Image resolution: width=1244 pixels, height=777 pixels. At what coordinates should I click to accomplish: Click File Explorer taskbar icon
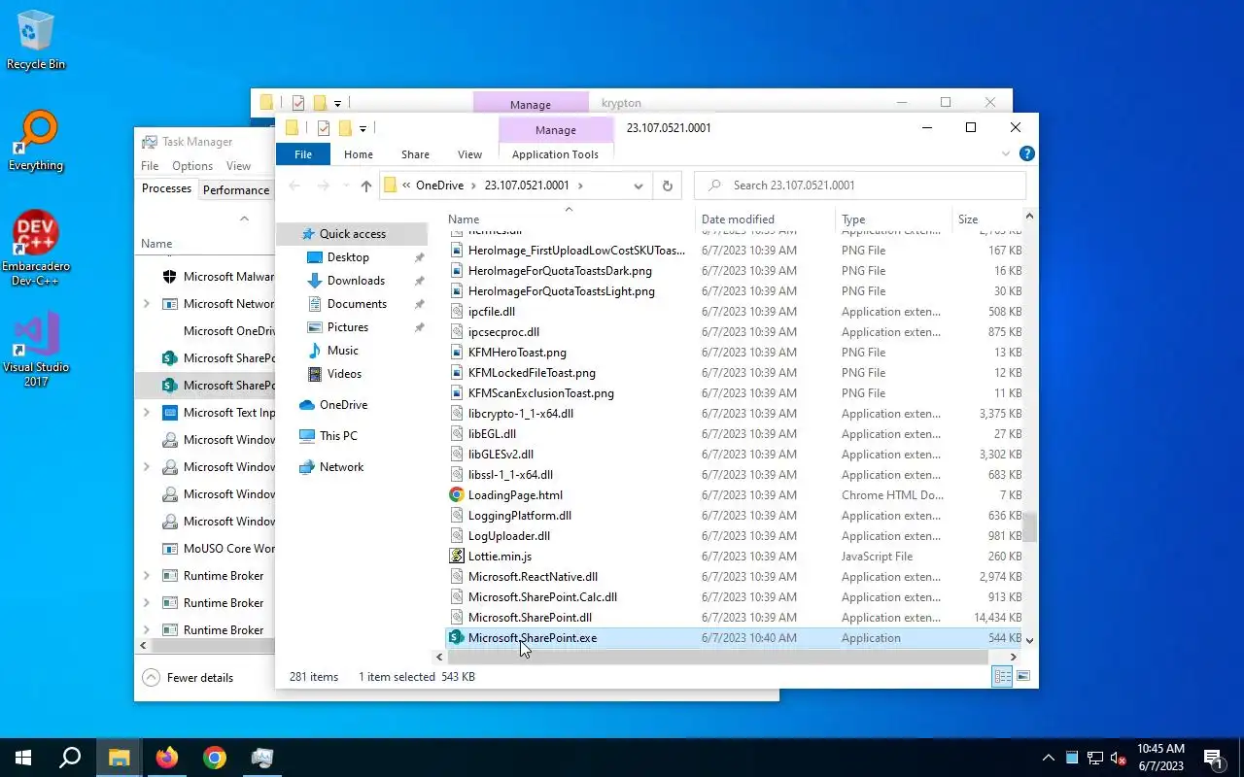119,758
